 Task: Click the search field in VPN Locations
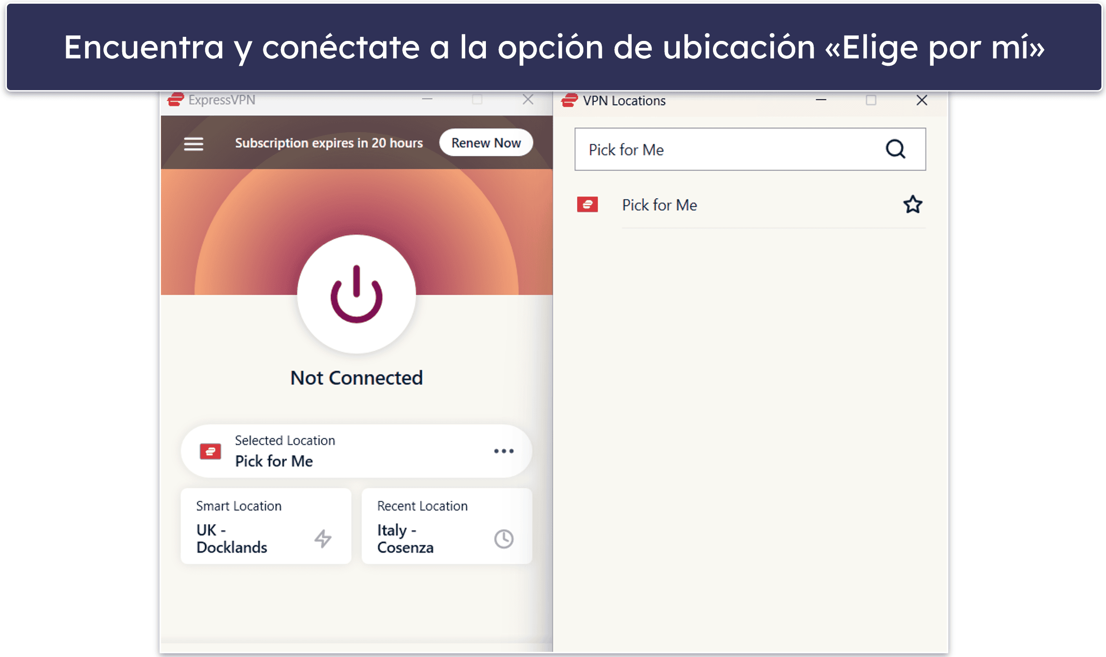pos(750,149)
